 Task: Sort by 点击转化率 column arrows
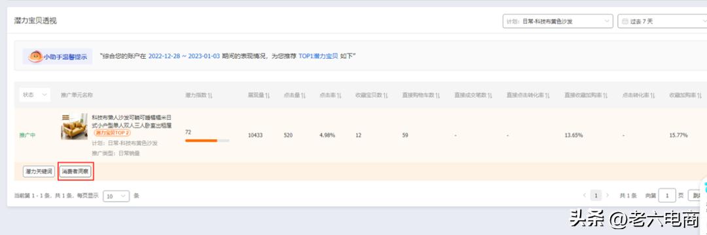pos(653,95)
